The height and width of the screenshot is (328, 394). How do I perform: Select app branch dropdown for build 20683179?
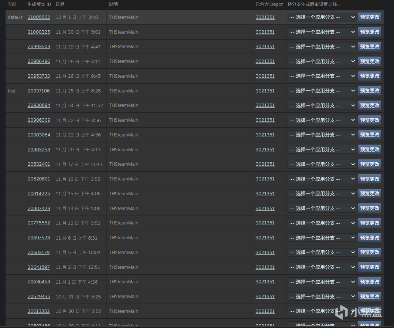[x=322, y=253]
